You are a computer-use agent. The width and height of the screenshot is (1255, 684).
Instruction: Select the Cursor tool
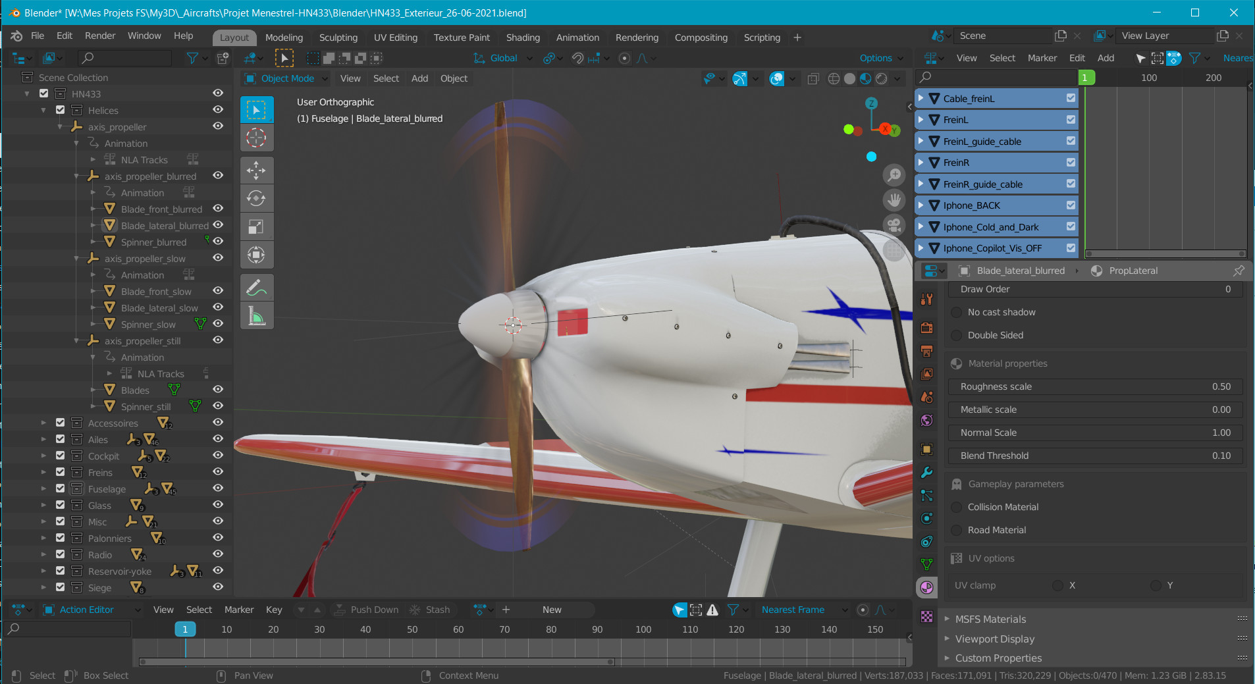pos(256,138)
